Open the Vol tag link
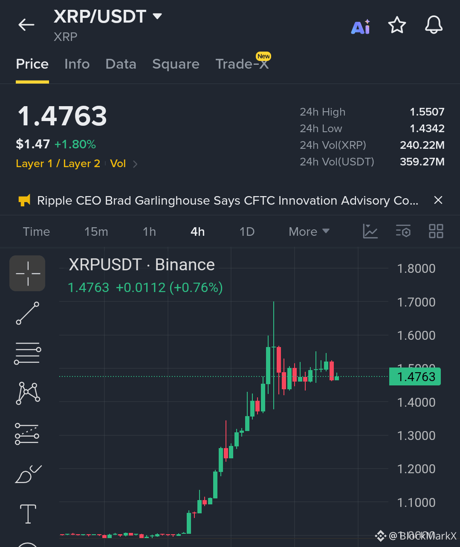Screen dimensions: 460x547 pyautogui.click(x=118, y=164)
